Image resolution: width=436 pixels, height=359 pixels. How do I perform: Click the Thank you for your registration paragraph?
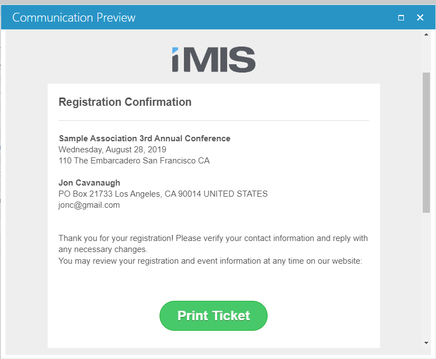point(213,244)
